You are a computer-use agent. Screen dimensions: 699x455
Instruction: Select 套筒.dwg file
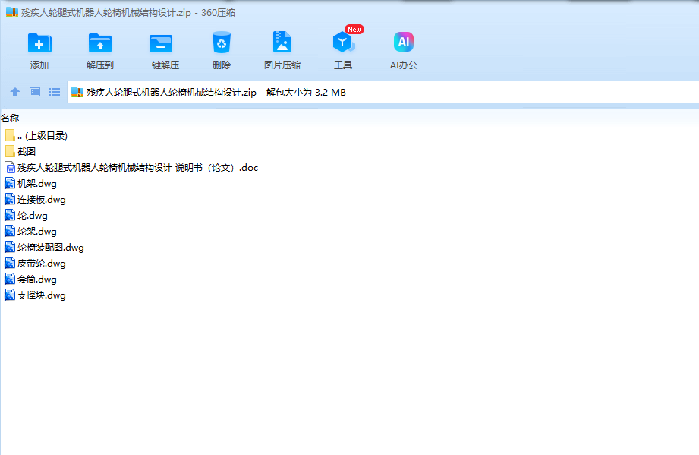[x=30, y=280]
